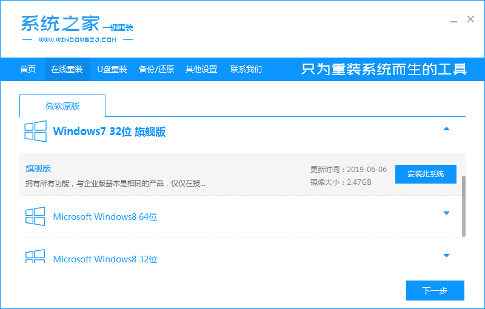
Task: Click the Windows7 32位 旗舰版 heading
Action: tap(109, 131)
